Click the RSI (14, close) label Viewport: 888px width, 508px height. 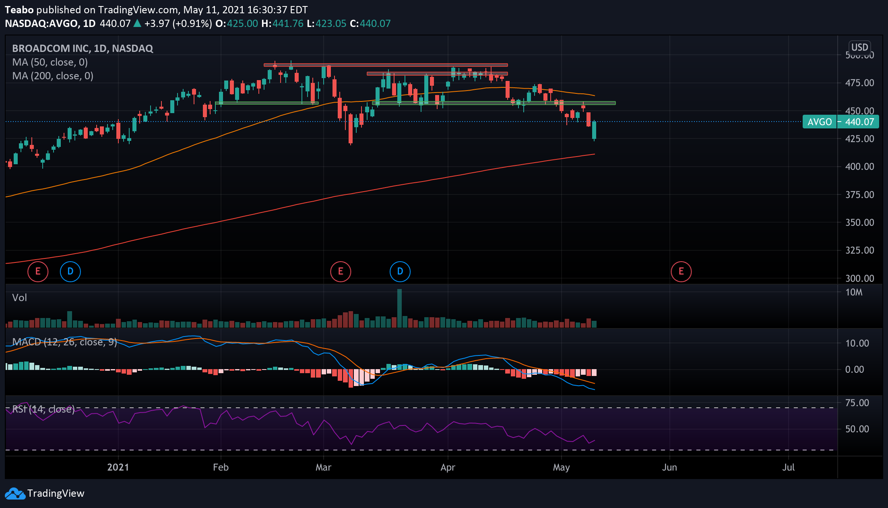pos(43,409)
